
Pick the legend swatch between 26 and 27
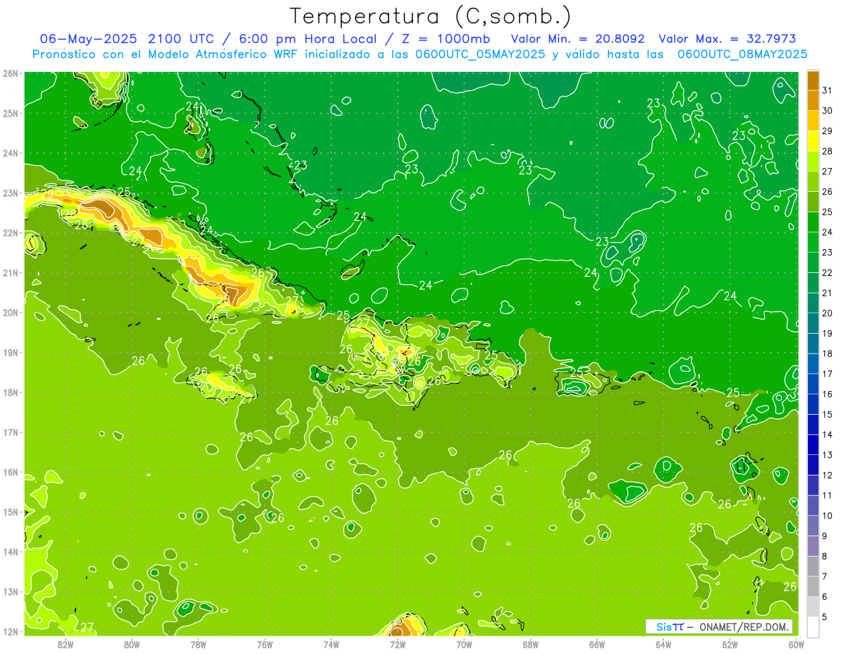[813, 181]
